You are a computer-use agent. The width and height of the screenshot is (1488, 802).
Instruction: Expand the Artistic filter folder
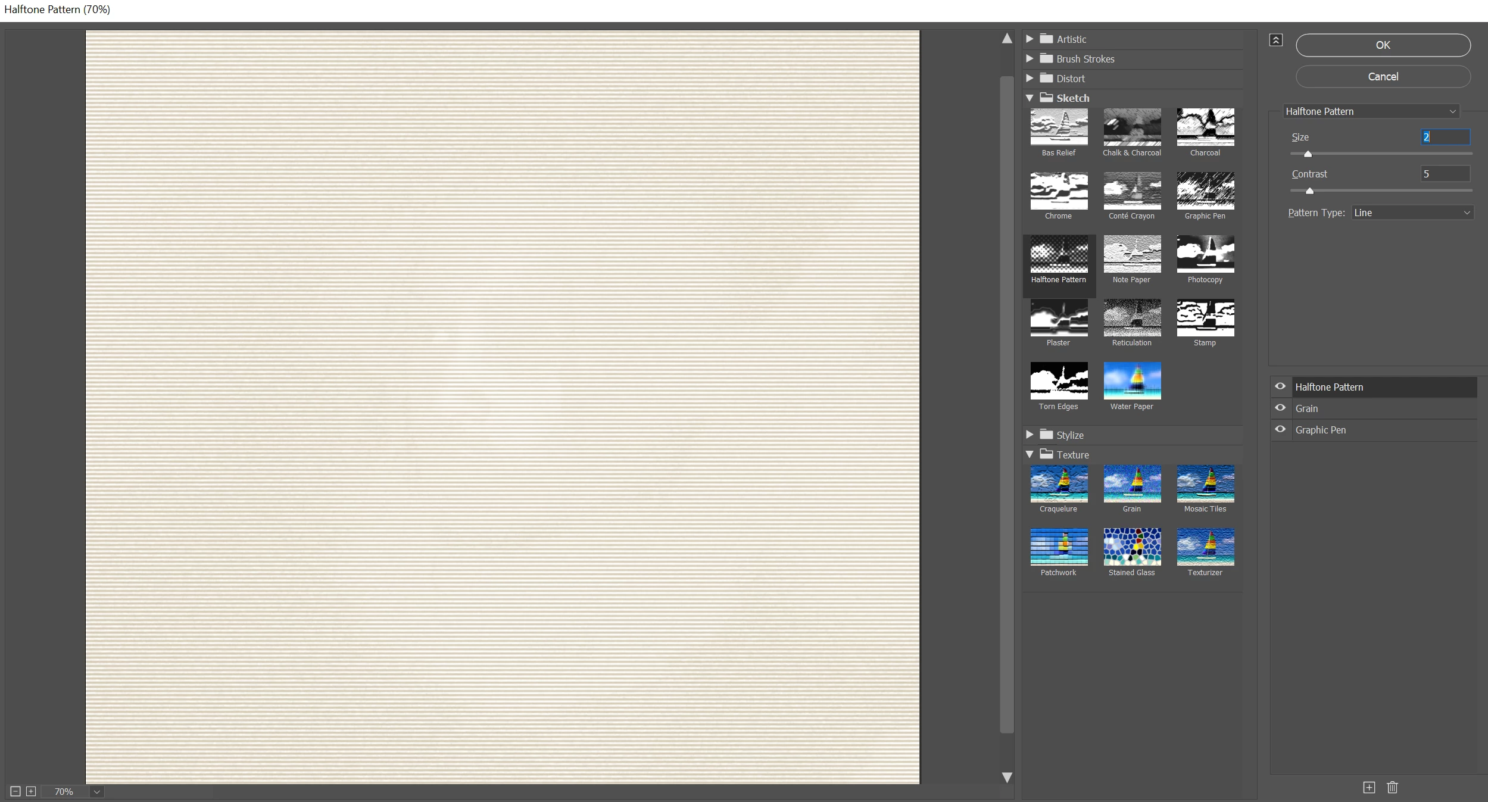1030,39
